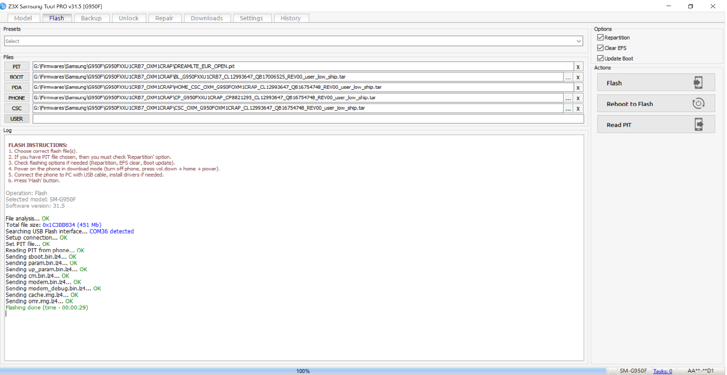The height and width of the screenshot is (375, 727).
Task: Click the USER file chooser button
Action: tap(17, 119)
